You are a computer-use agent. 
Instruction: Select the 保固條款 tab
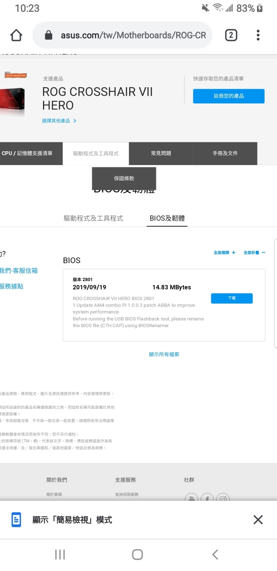(124, 179)
